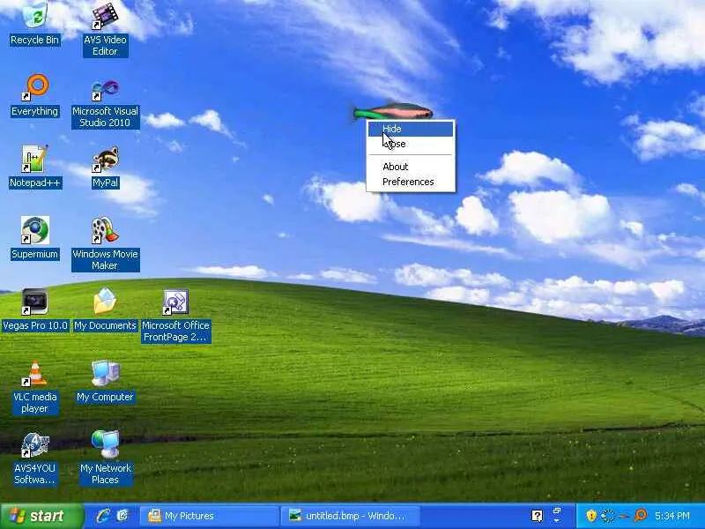Click the orange Everything tray icon
This screenshot has width=705, height=529.
[x=641, y=516]
